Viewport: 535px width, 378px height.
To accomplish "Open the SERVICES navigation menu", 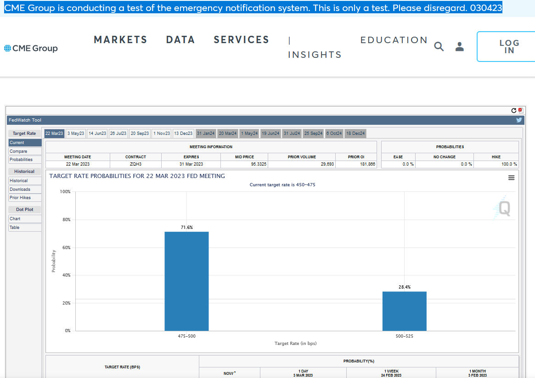I will tap(241, 40).
